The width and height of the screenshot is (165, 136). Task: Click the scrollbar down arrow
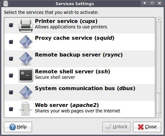pyautogui.click(x=159, y=115)
